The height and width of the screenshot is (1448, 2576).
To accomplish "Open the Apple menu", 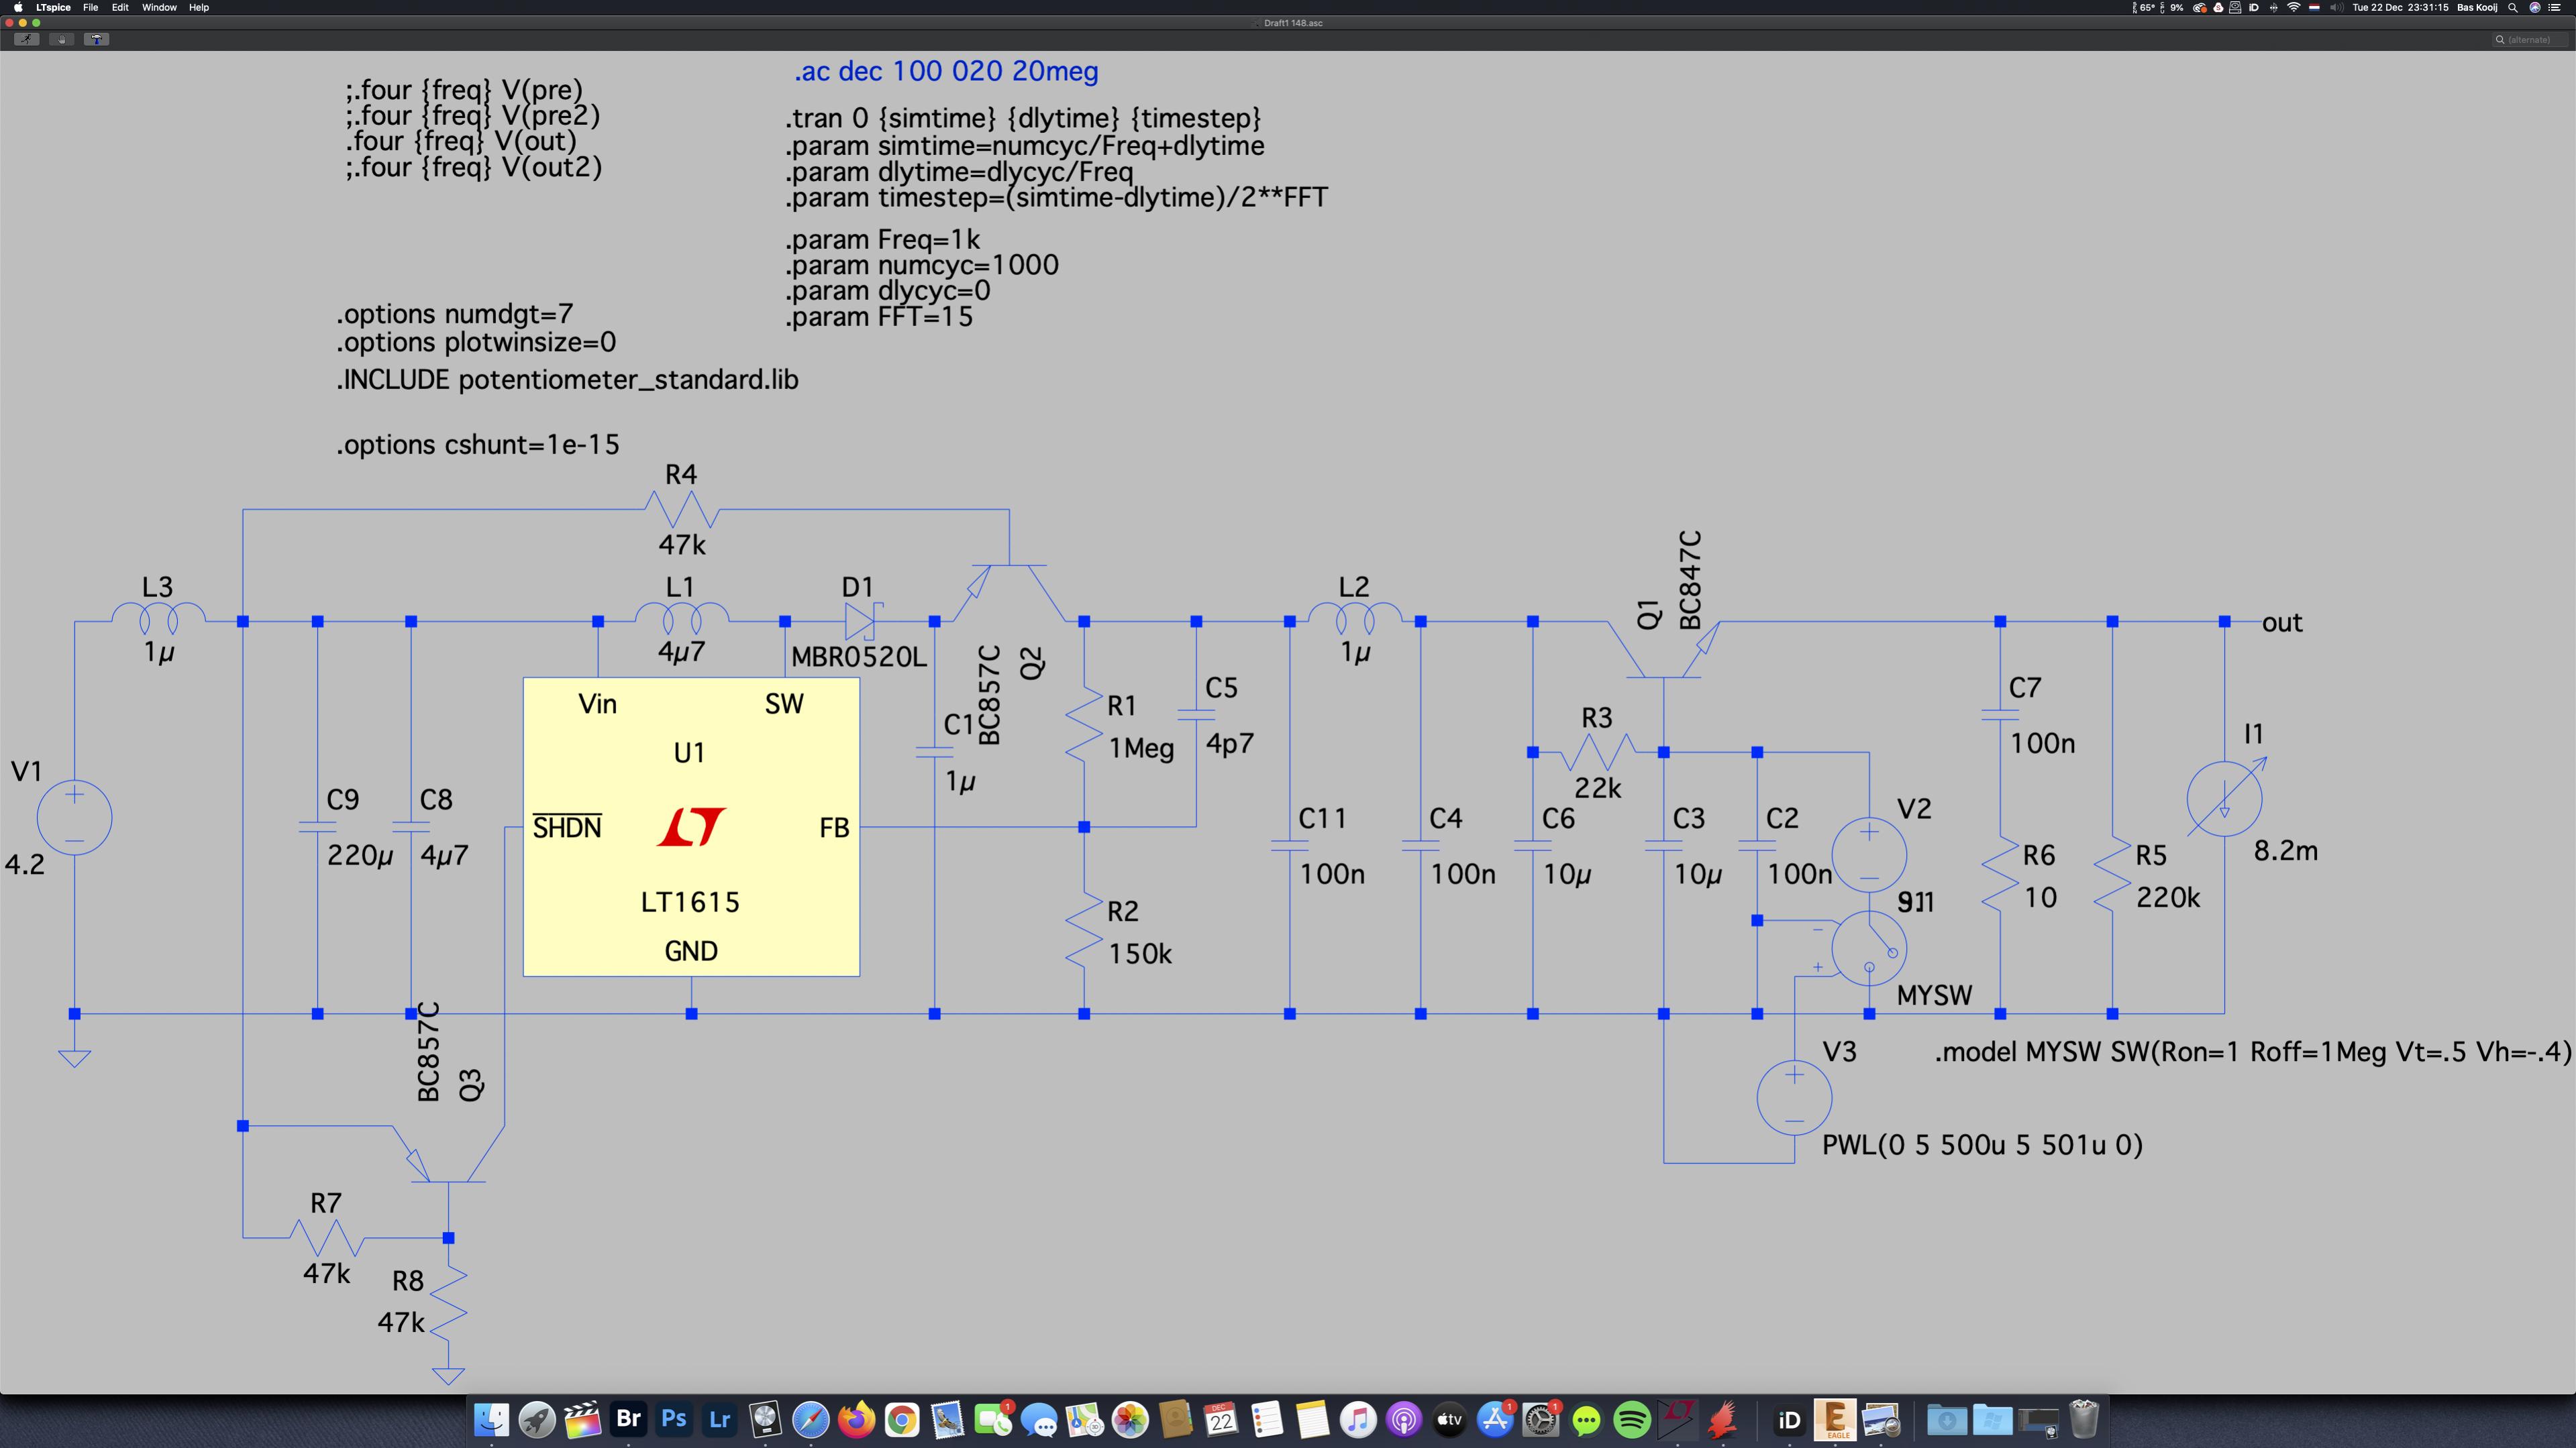I will (18, 7).
